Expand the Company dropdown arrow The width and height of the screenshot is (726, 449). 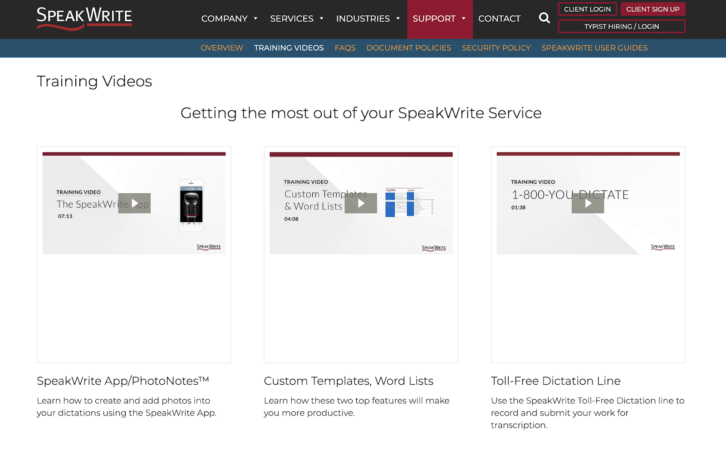[x=255, y=19]
